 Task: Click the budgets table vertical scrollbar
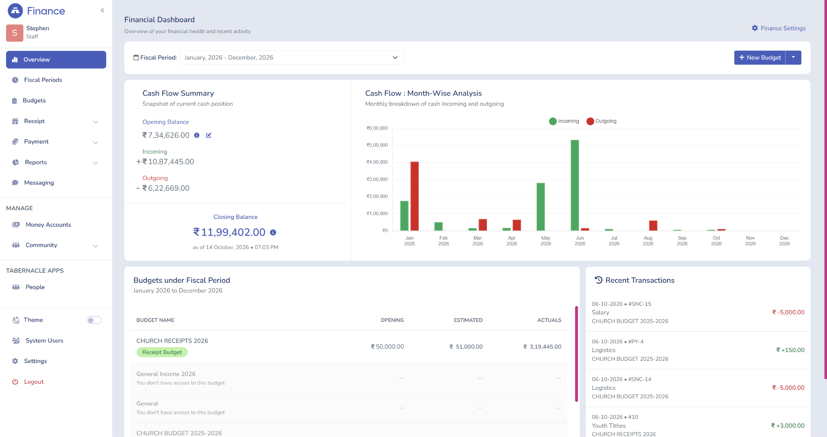(576, 354)
